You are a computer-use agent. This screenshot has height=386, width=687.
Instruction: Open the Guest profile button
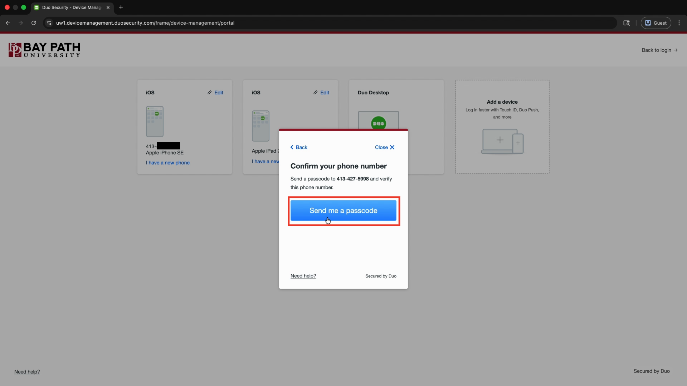(x=656, y=23)
